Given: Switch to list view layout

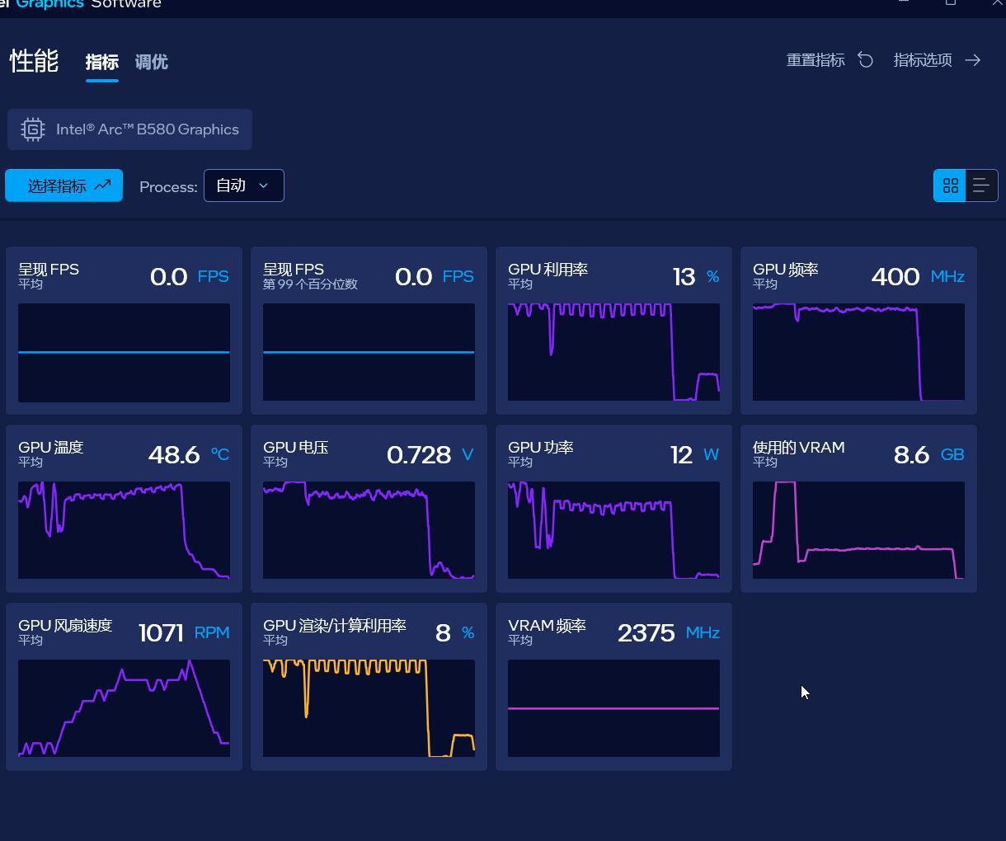Looking at the screenshot, I should 981,186.
